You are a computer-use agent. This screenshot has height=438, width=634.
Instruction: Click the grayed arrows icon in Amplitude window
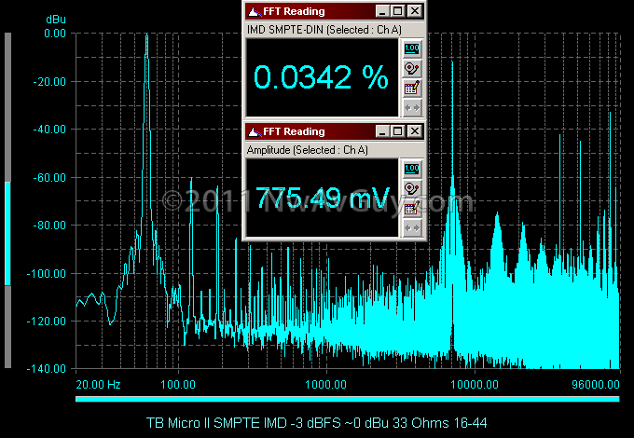coord(411,227)
